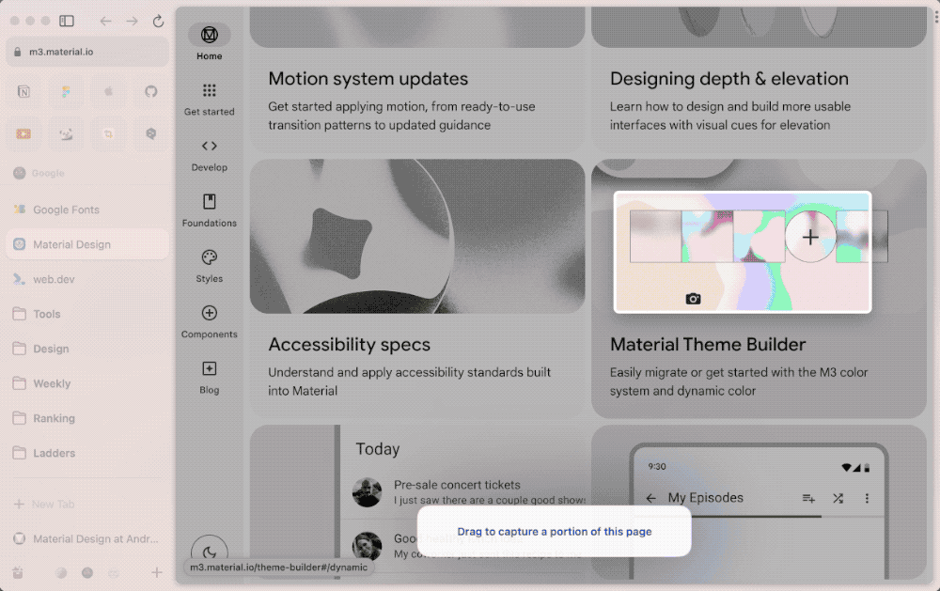This screenshot has width=940, height=591.
Task: Open the Google Fonts tab
Action: click(x=87, y=210)
